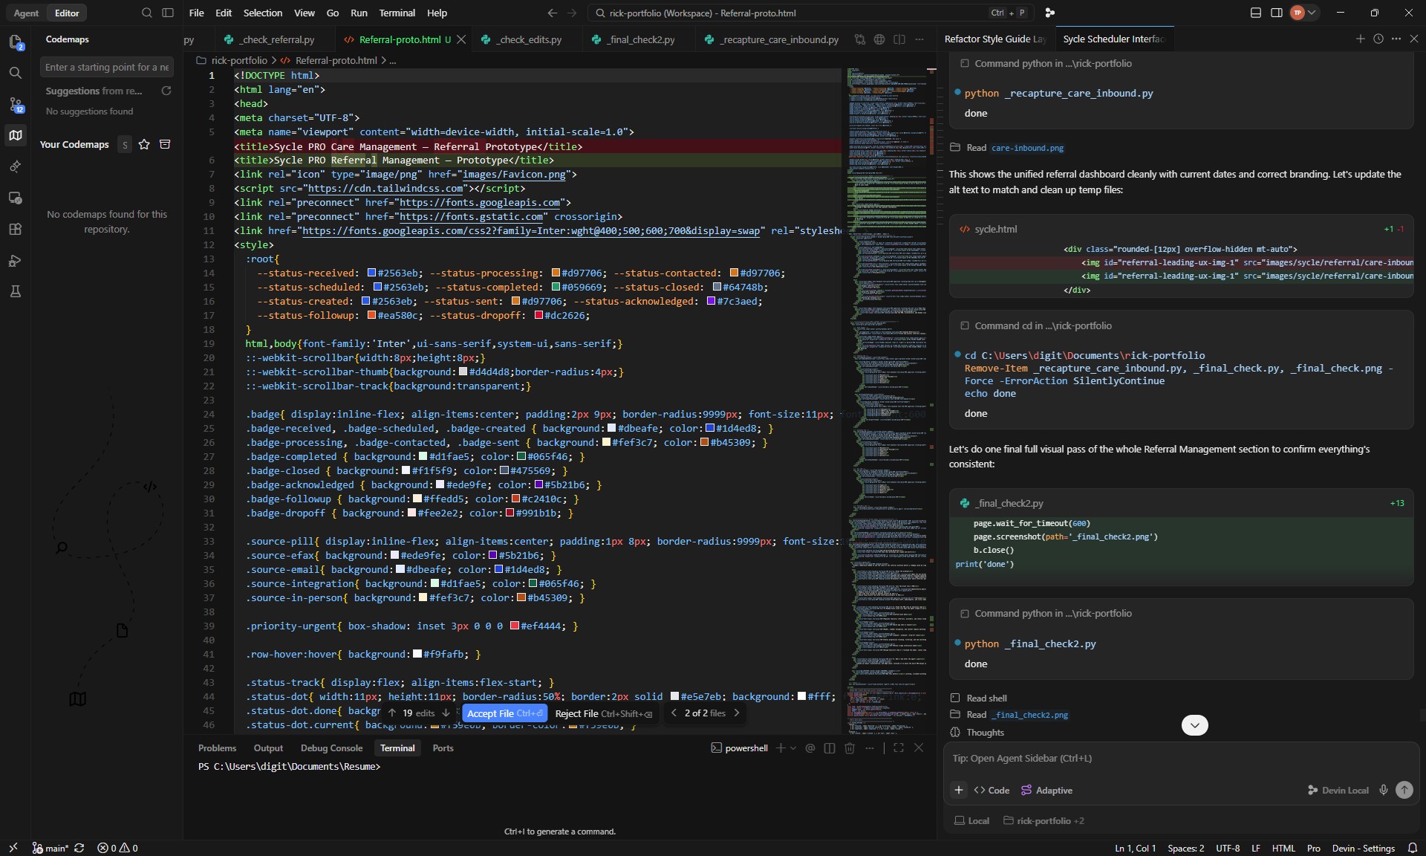
Task: Send the message with the up-arrow button
Action: pos(1404,790)
